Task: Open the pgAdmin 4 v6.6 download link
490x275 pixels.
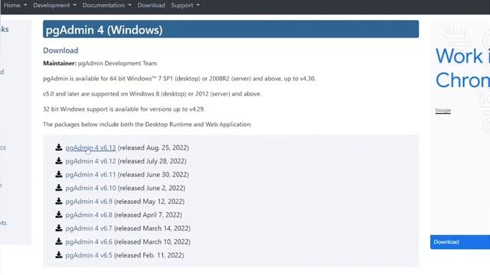Action: tap(89, 241)
